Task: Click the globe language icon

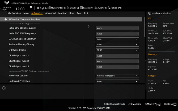Action: tap(38, 8)
